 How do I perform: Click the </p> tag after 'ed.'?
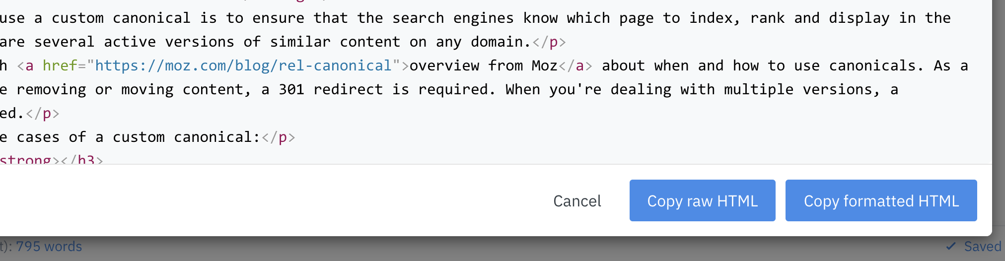tap(42, 113)
